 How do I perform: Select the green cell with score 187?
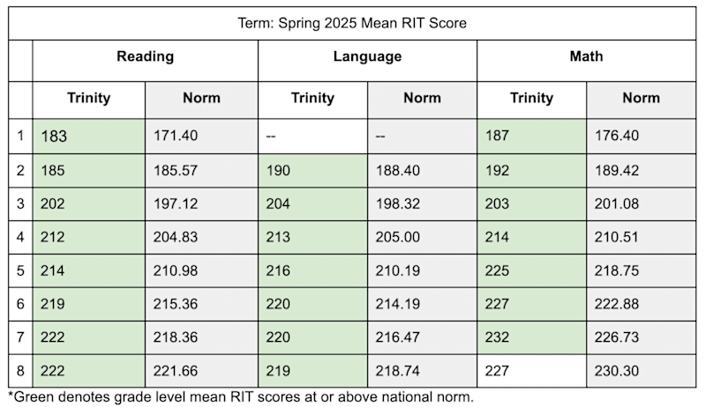point(498,136)
